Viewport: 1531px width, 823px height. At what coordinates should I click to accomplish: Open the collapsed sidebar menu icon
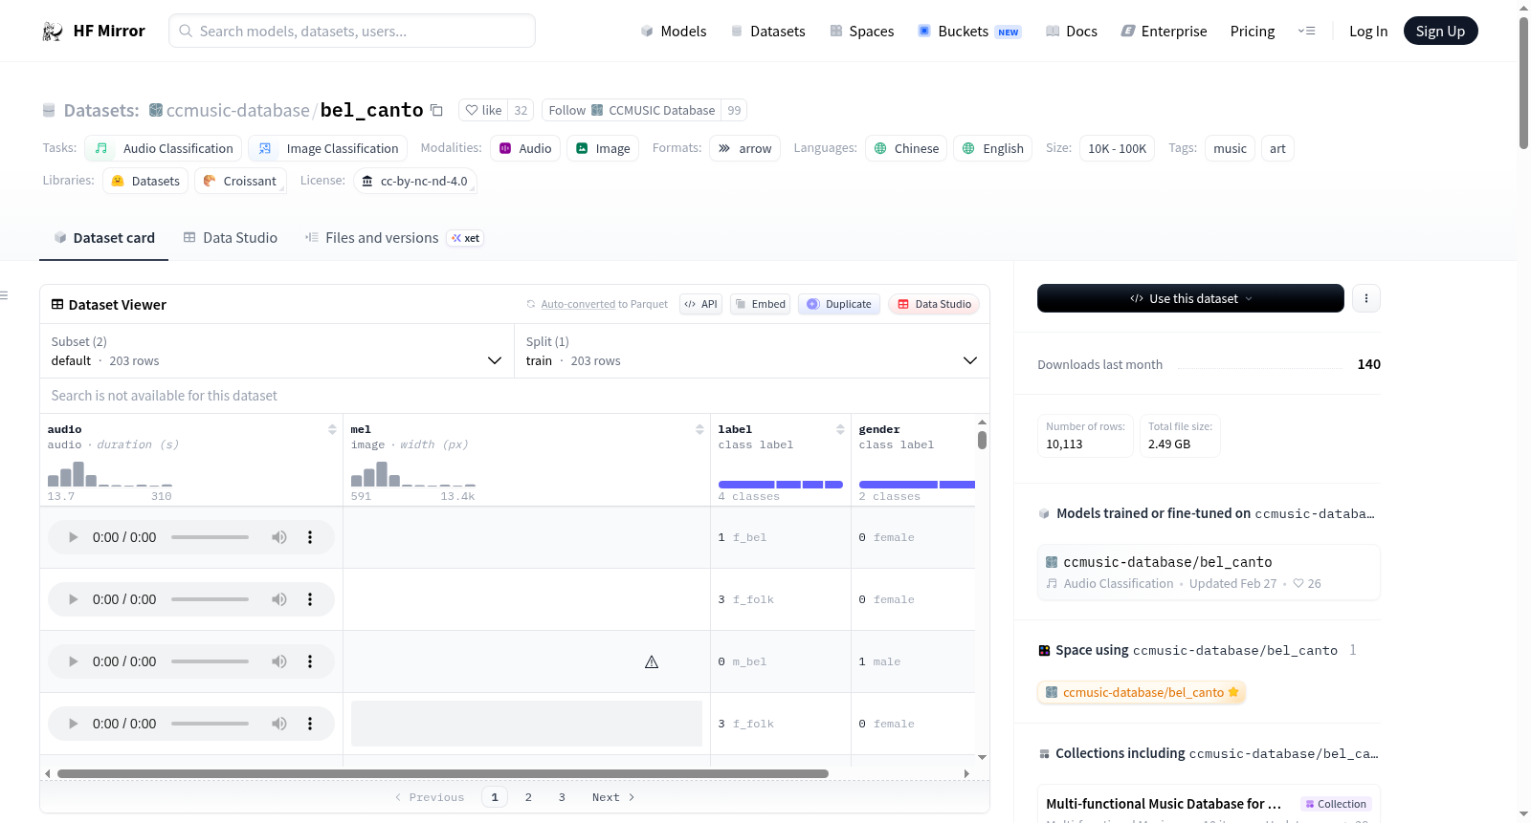coord(4,295)
